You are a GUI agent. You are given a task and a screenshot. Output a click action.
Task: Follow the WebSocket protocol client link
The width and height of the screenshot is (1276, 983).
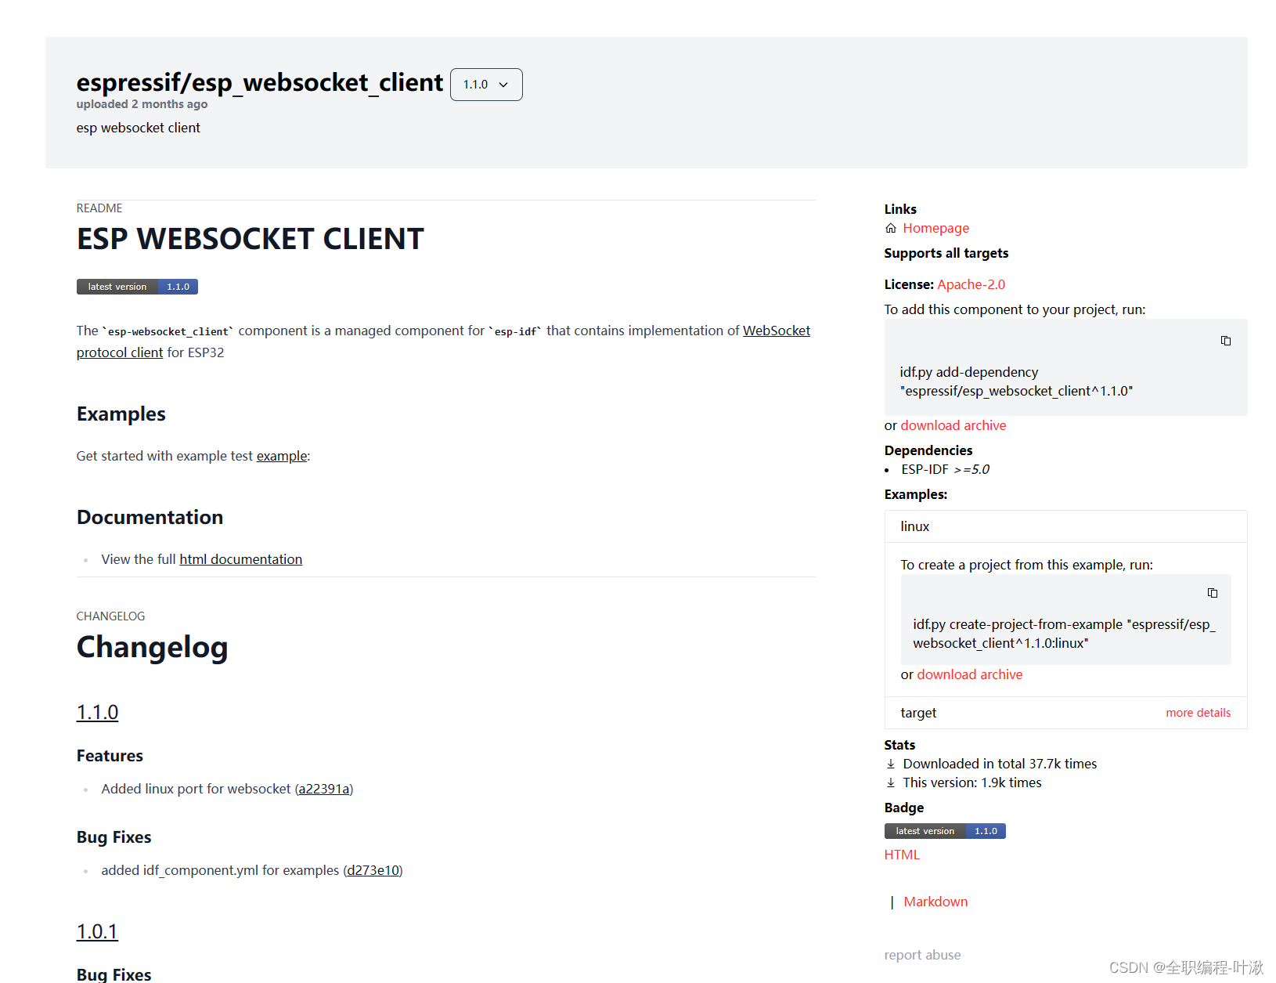776,330
